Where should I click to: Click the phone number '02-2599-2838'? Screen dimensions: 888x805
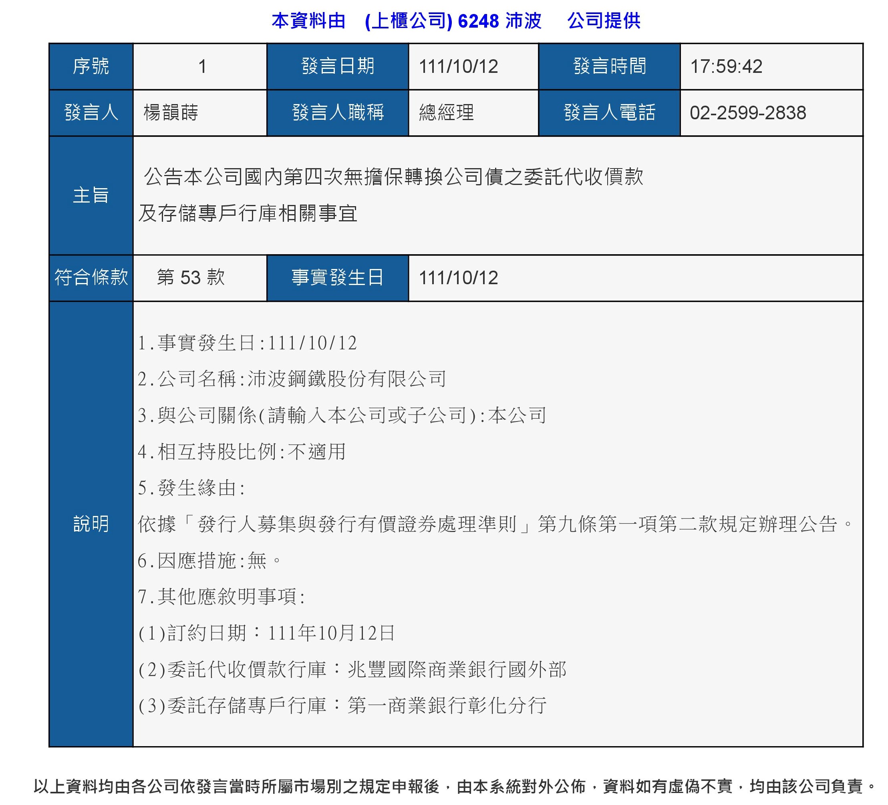(x=748, y=112)
